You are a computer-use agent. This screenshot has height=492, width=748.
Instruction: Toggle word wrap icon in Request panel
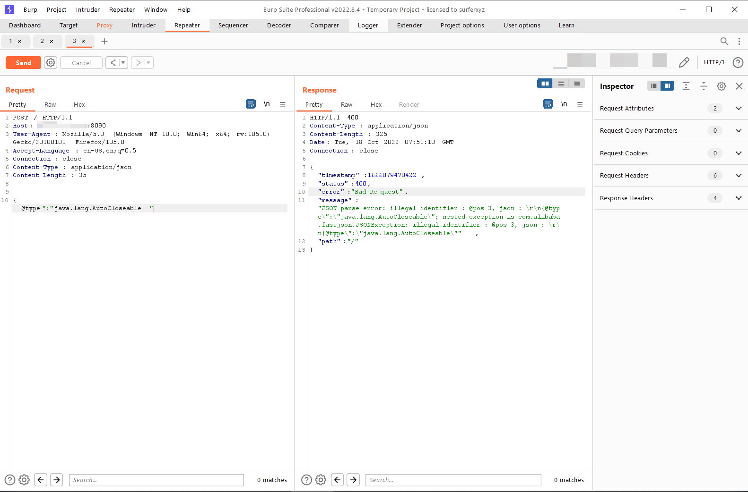click(251, 104)
